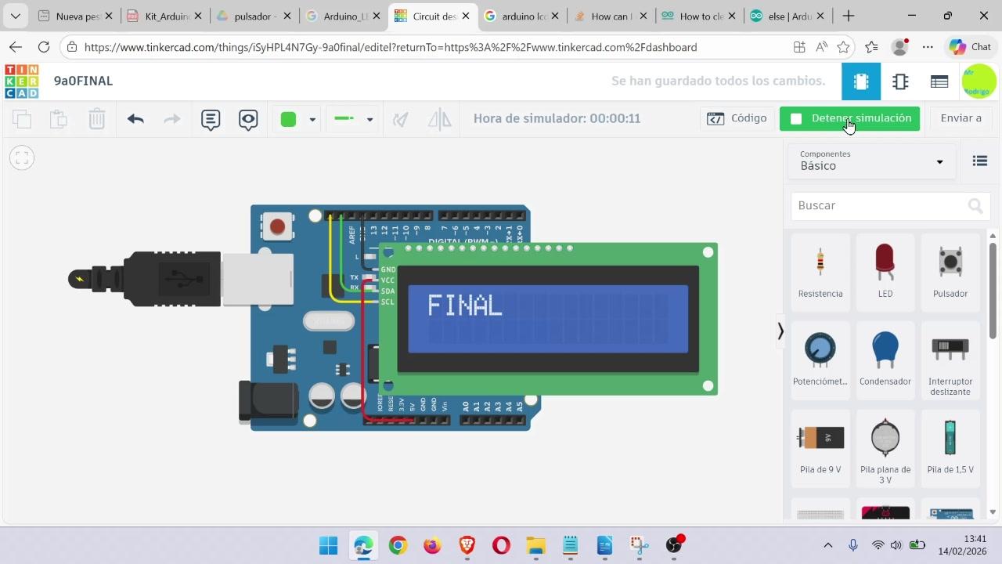Open the wire color dropdown

coord(312,119)
